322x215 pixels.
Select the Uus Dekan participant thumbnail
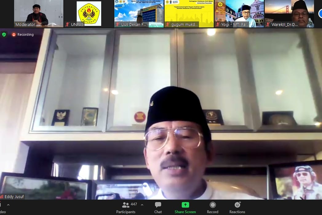click(x=139, y=14)
